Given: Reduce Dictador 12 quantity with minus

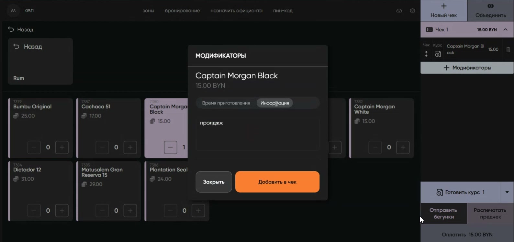Looking at the screenshot, I should [x=34, y=211].
